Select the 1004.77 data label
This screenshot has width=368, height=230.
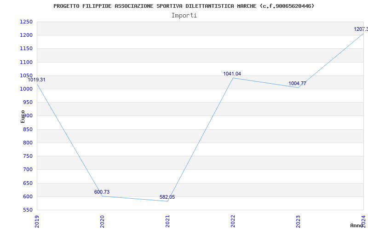click(297, 83)
